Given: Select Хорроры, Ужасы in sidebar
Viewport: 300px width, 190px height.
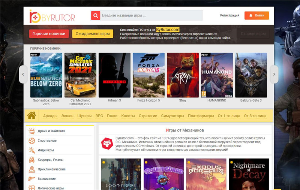Looking at the screenshot, I should pos(51,160).
